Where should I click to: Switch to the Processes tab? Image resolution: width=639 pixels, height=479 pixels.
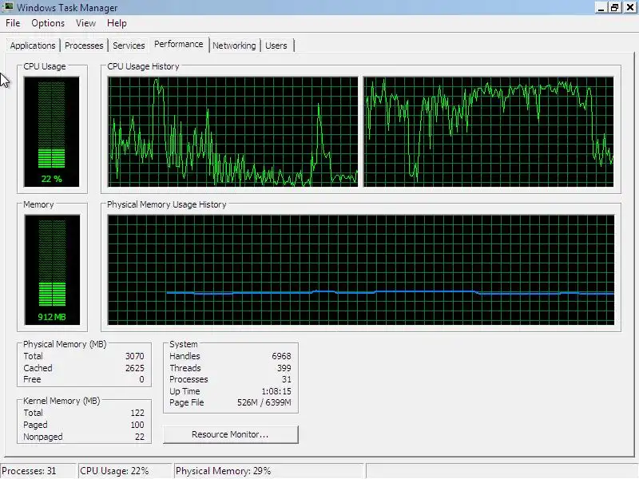84,46
